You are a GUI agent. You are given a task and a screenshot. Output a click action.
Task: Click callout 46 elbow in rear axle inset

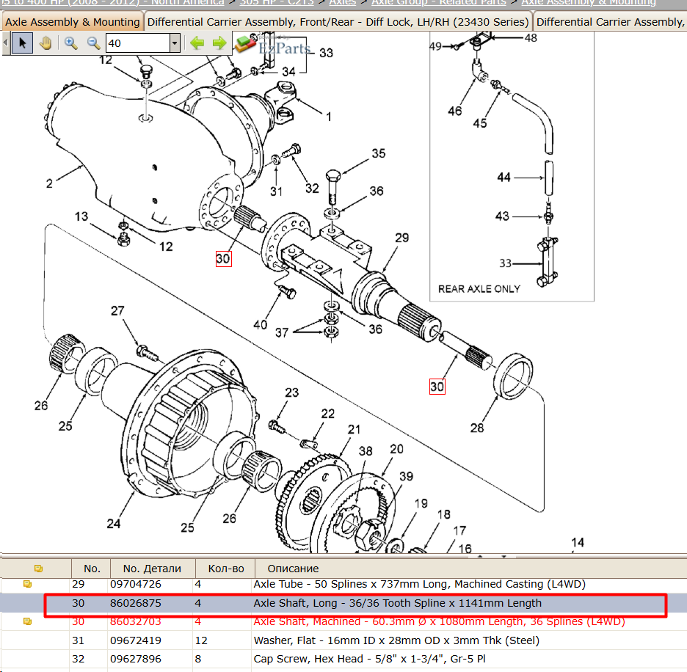coord(455,112)
